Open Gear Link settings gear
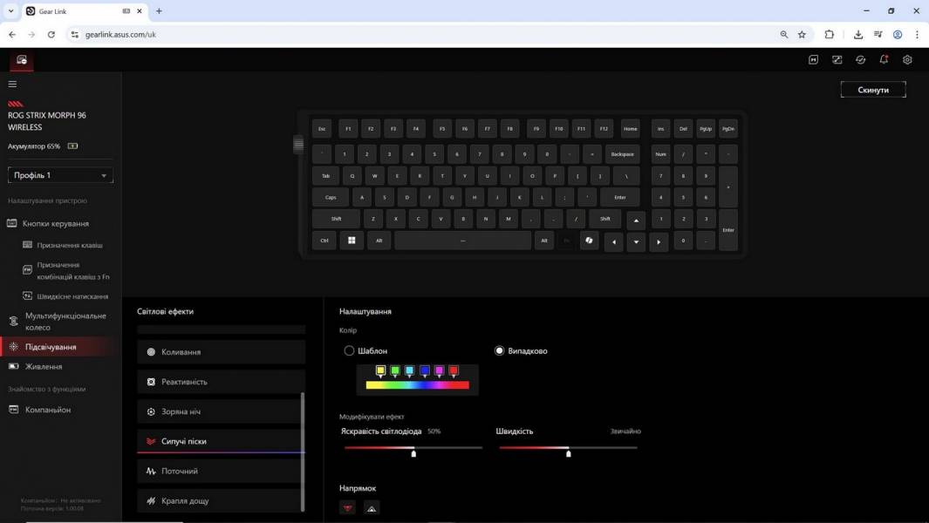 pyautogui.click(x=907, y=60)
